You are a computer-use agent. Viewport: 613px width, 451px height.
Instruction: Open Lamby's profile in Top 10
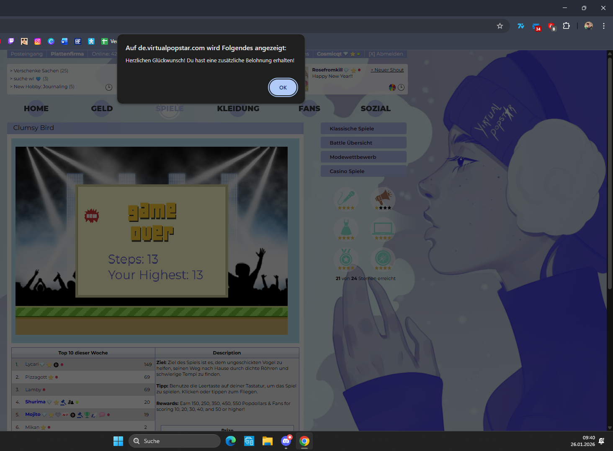(x=33, y=390)
